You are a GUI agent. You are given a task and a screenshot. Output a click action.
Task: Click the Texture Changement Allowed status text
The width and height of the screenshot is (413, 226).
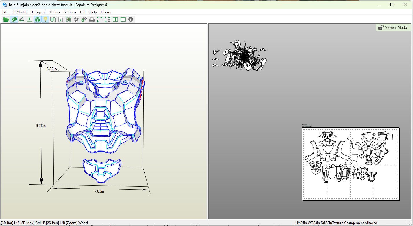pos(355,223)
